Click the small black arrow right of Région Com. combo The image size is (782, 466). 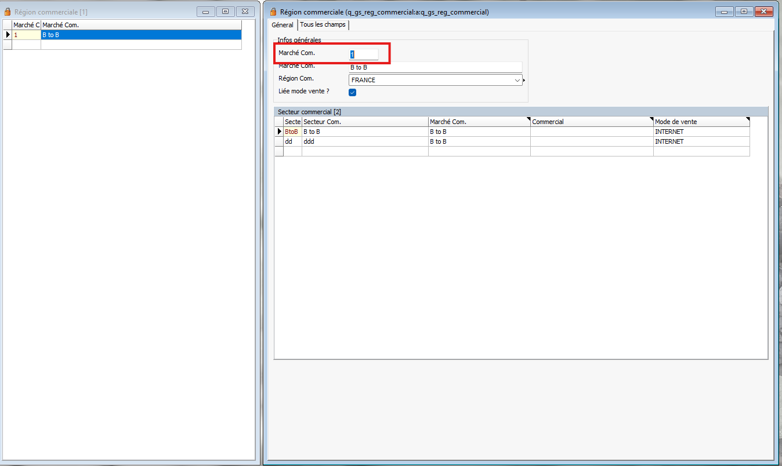[524, 81]
